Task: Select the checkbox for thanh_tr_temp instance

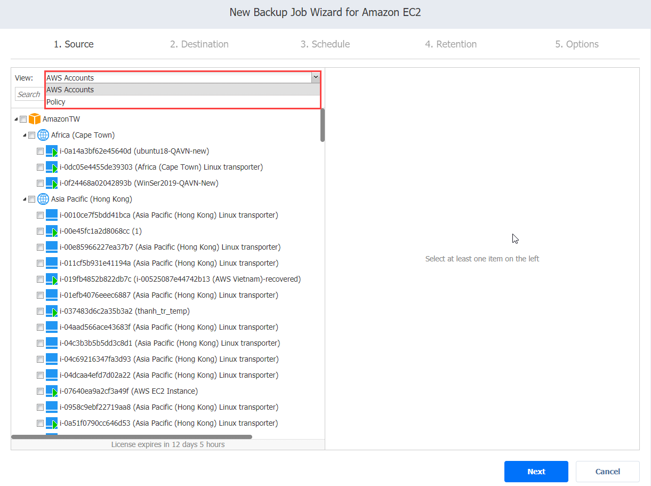Action: tap(41, 312)
